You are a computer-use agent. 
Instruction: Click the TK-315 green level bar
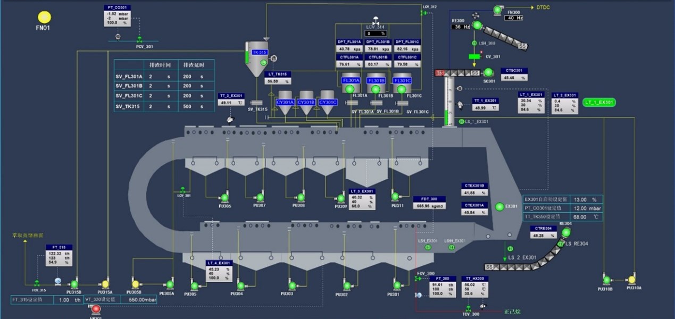click(x=247, y=57)
